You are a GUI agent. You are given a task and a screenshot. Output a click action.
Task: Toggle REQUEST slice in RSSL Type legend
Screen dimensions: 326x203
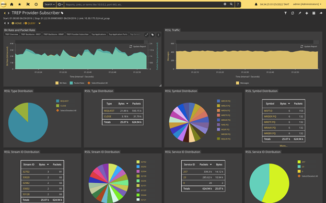pyautogui.click(x=62, y=101)
